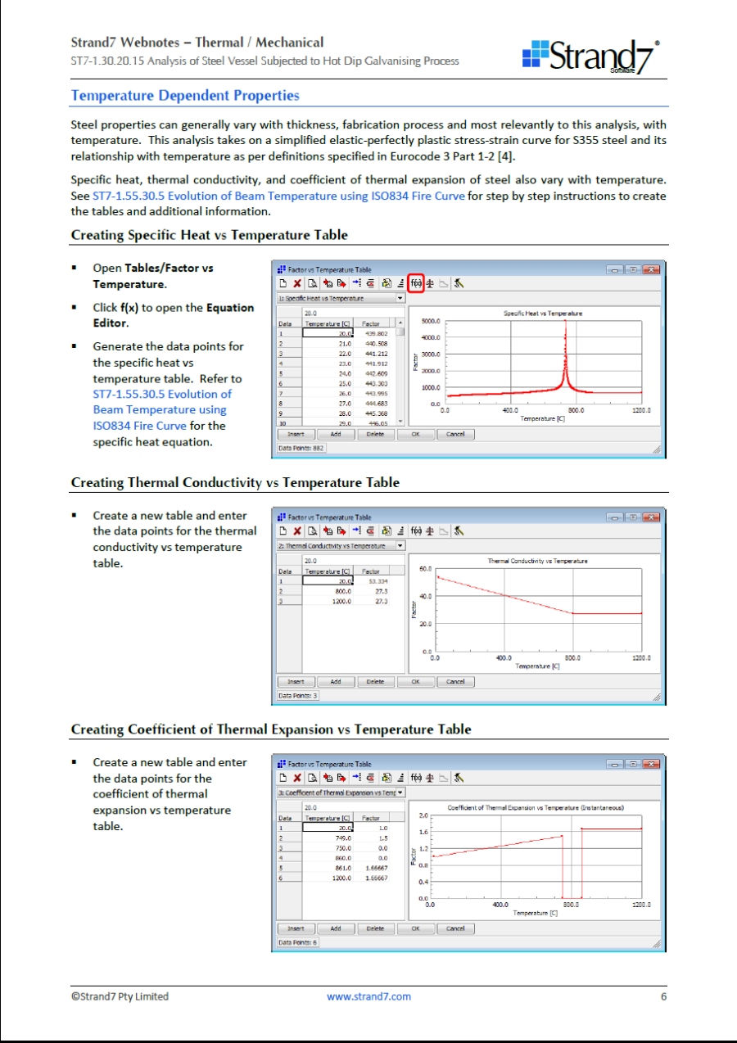Click preview icon in Specific Heat dialog toolbar

312,283
